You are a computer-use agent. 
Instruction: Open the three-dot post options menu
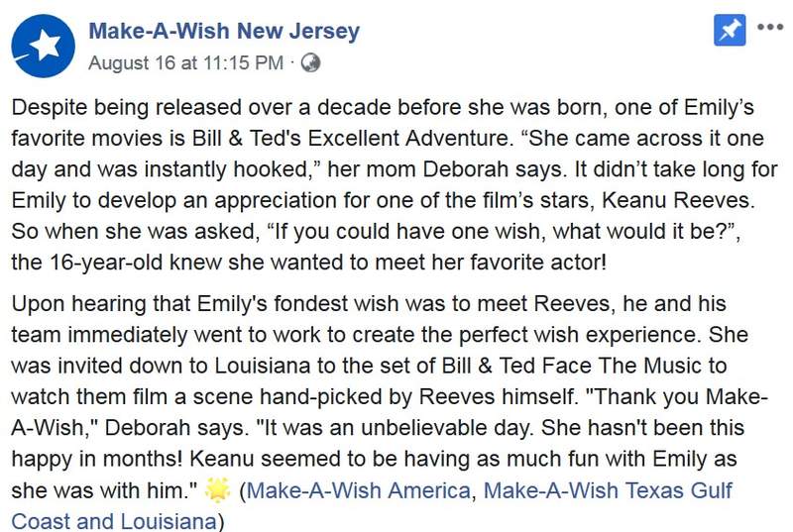(769, 29)
